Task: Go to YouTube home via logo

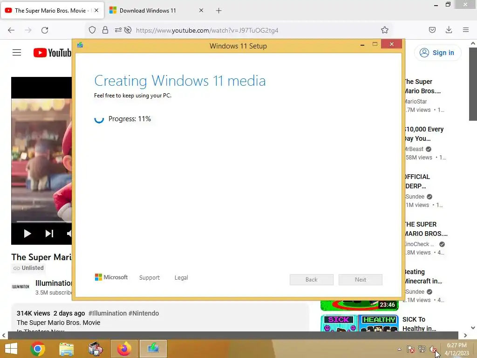Action: pos(52,53)
